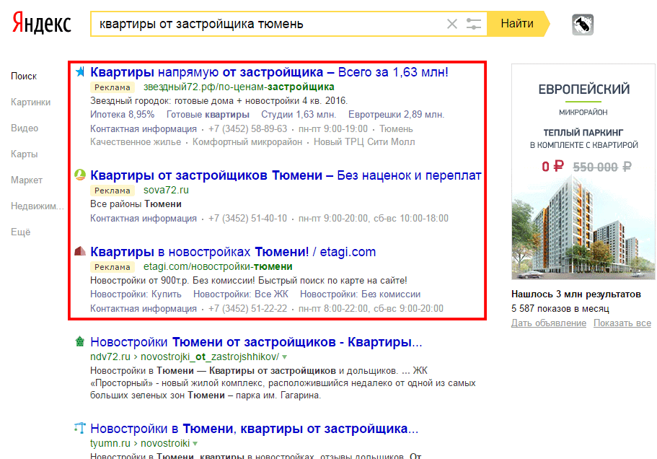The image size is (657, 459).
Task: Click the tyumn.ru crane favicon
Action: tap(79, 428)
